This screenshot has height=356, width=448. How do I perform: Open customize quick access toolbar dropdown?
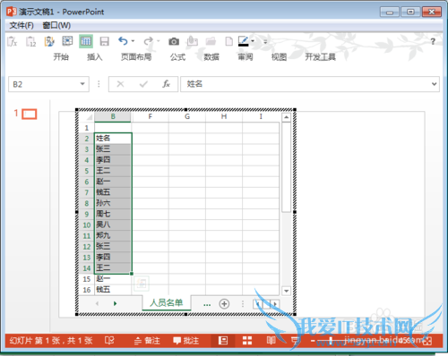[x=265, y=41]
